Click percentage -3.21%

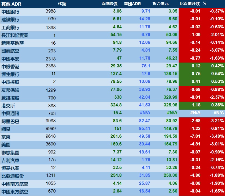[217, 121]
